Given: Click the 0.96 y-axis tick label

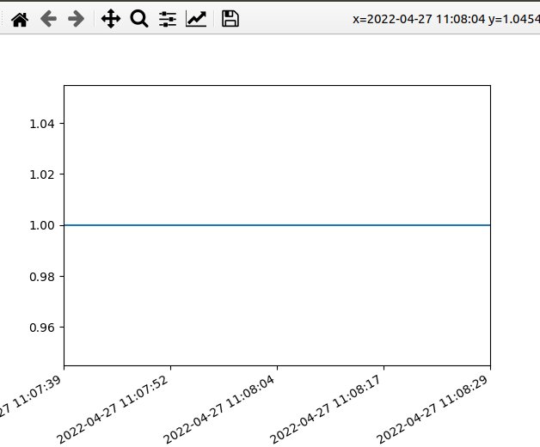Looking at the screenshot, I should 41,328.
